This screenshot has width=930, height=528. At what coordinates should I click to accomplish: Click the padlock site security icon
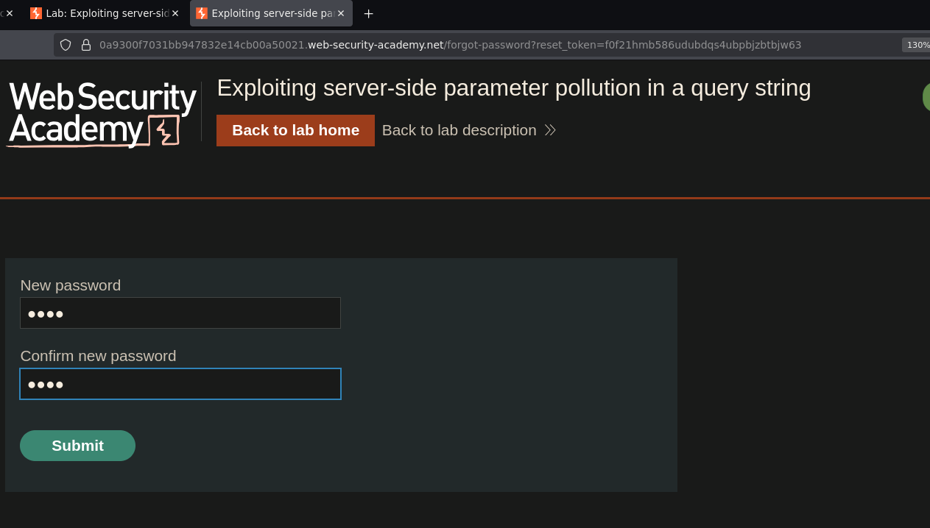coord(86,45)
